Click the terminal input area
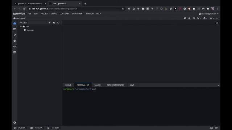 pyautogui.click(x=141, y=106)
